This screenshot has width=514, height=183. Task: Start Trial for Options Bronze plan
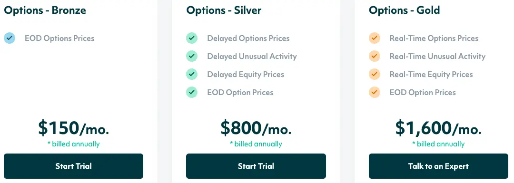click(73, 166)
